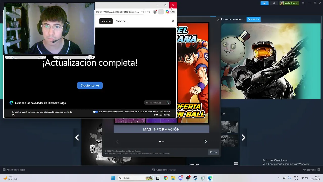Screen dimensions: 323x182
Task: Go to next slide in Steam popup
Action: tap(206, 142)
